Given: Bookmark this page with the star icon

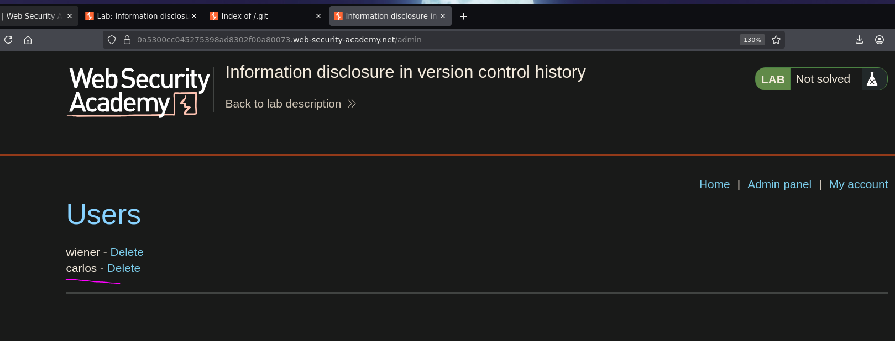Looking at the screenshot, I should 776,40.
